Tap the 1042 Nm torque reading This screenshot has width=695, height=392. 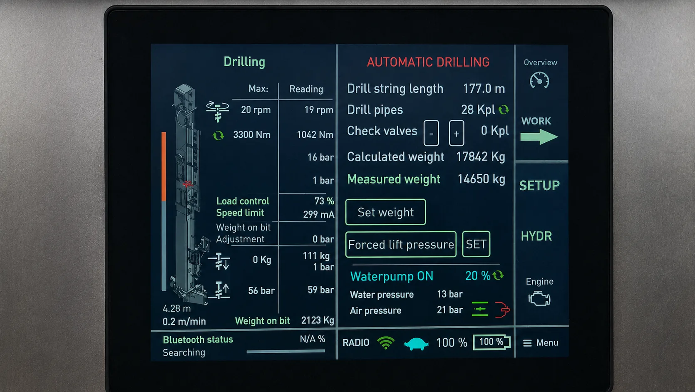point(315,134)
